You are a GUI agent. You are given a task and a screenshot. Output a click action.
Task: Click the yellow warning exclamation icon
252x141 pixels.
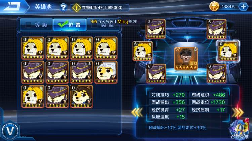coord(76,8)
